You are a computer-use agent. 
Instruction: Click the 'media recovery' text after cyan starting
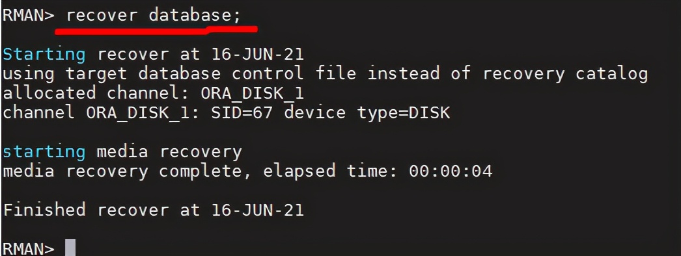(x=169, y=153)
